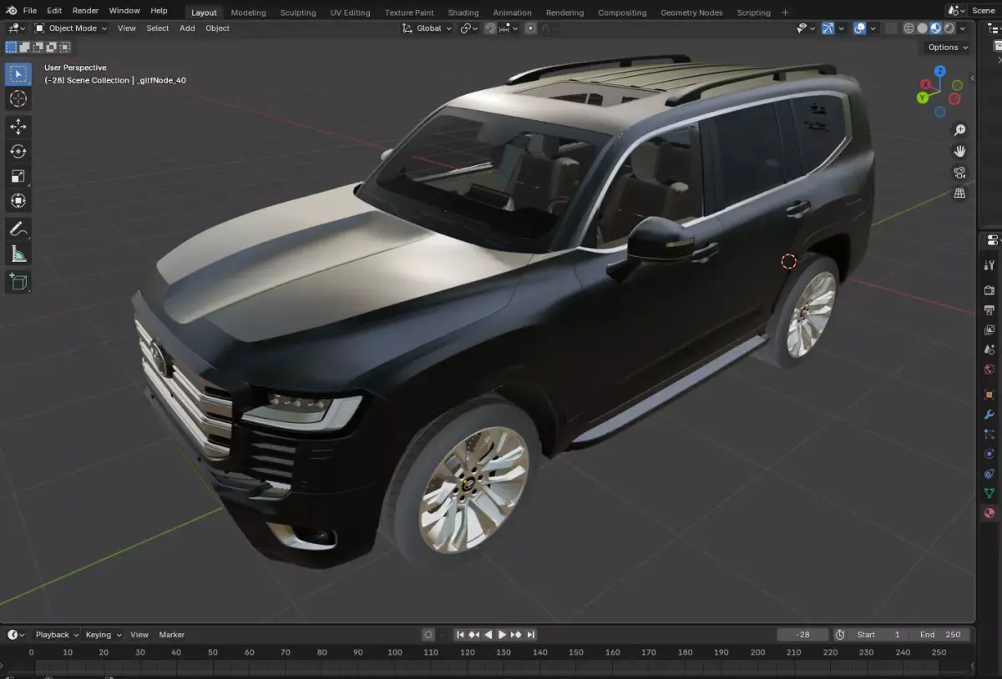Toggle viewport gizmos display
The width and height of the screenshot is (1002, 679).
pyautogui.click(x=827, y=28)
